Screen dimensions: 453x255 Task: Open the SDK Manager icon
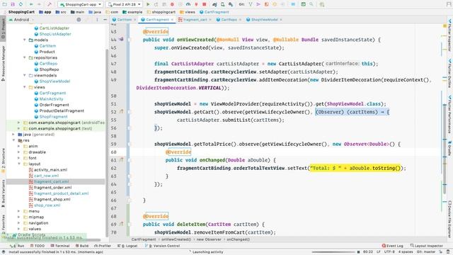[x=231, y=4]
